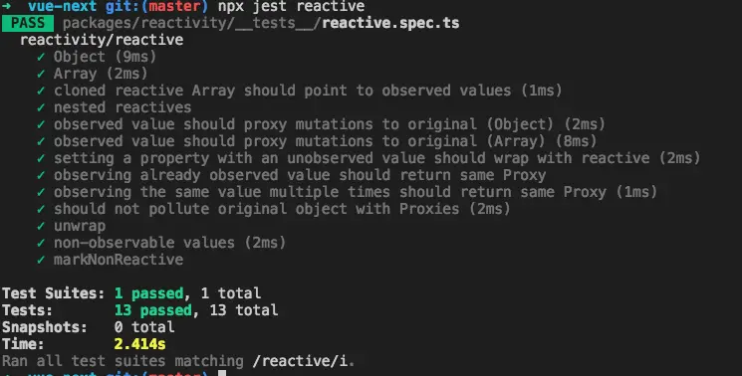The width and height of the screenshot is (742, 376).
Task: Click the /reactive/i pattern text
Action: point(302,361)
